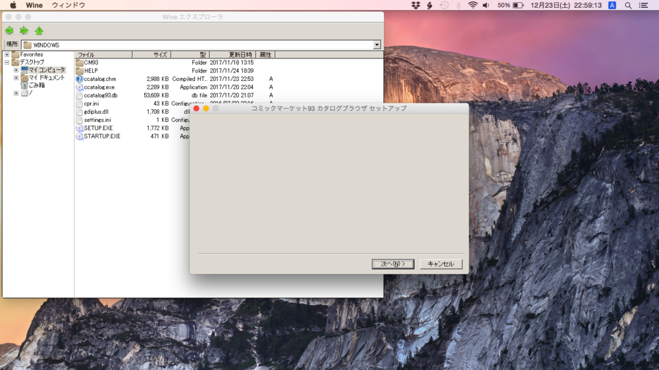Click the Compiled HT.. type cell

pos(190,79)
